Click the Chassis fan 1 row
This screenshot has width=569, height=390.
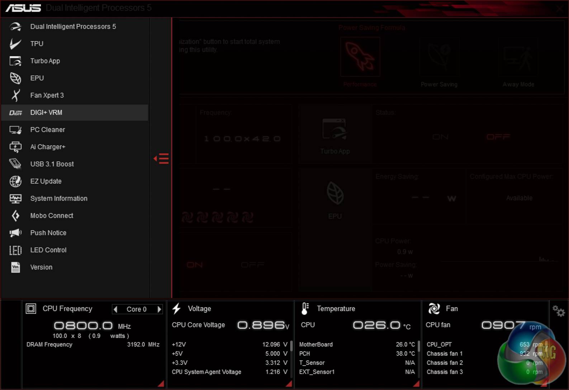pos(484,353)
